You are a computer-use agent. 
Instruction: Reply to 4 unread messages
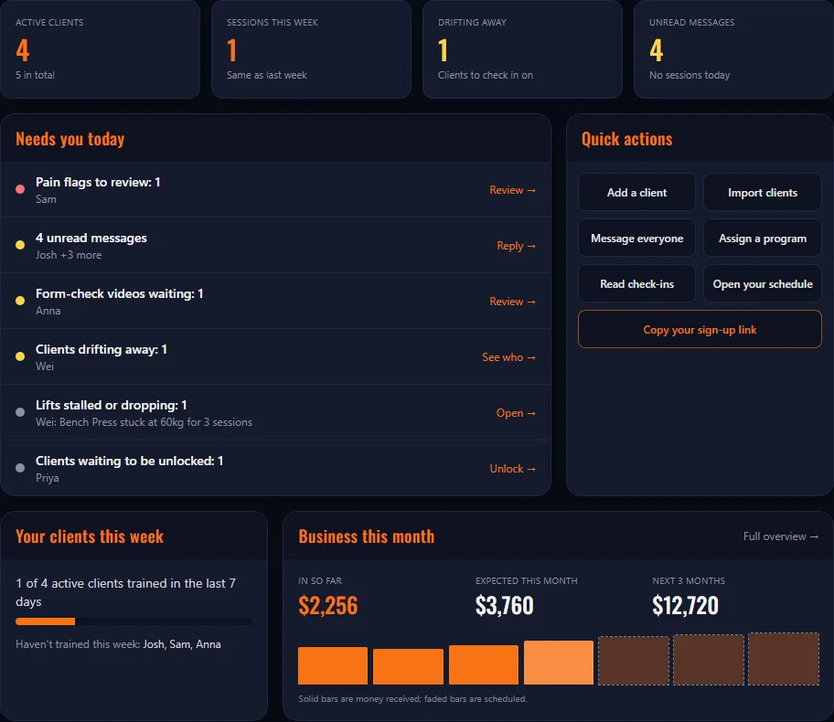(x=516, y=246)
